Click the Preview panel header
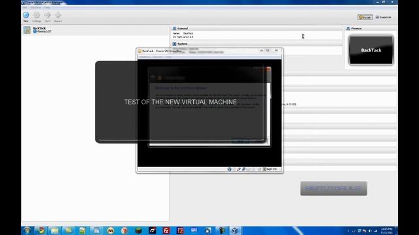 click(x=371, y=28)
